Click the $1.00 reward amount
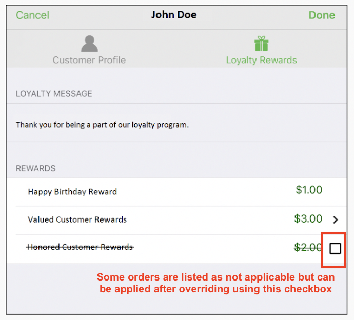The image size is (354, 320). tap(309, 190)
